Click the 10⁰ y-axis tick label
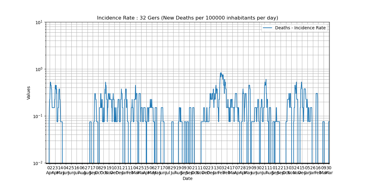The image size is (366, 183). point(39,69)
